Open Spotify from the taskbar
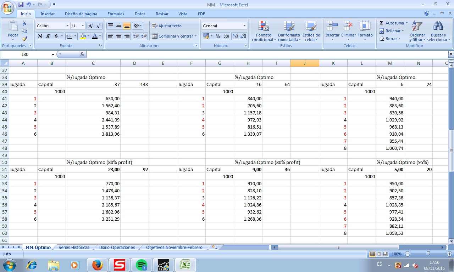Screen dimensions: 454x272 (x=142, y=265)
